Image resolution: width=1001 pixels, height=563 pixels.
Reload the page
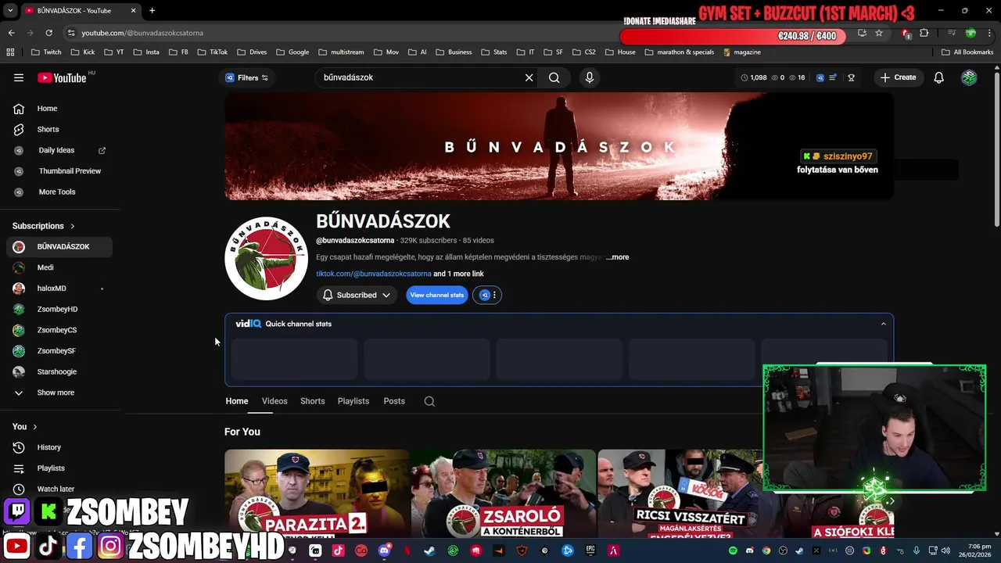48,33
